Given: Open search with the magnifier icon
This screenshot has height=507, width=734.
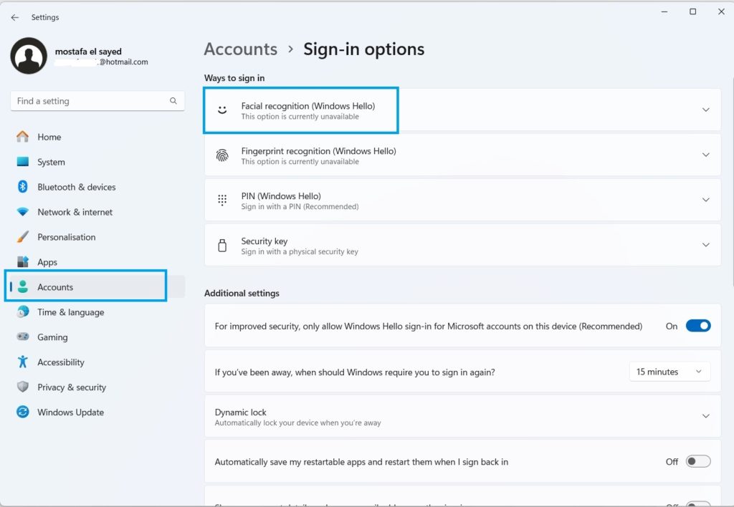Looking at the screenshot, I should coord(173,101).
